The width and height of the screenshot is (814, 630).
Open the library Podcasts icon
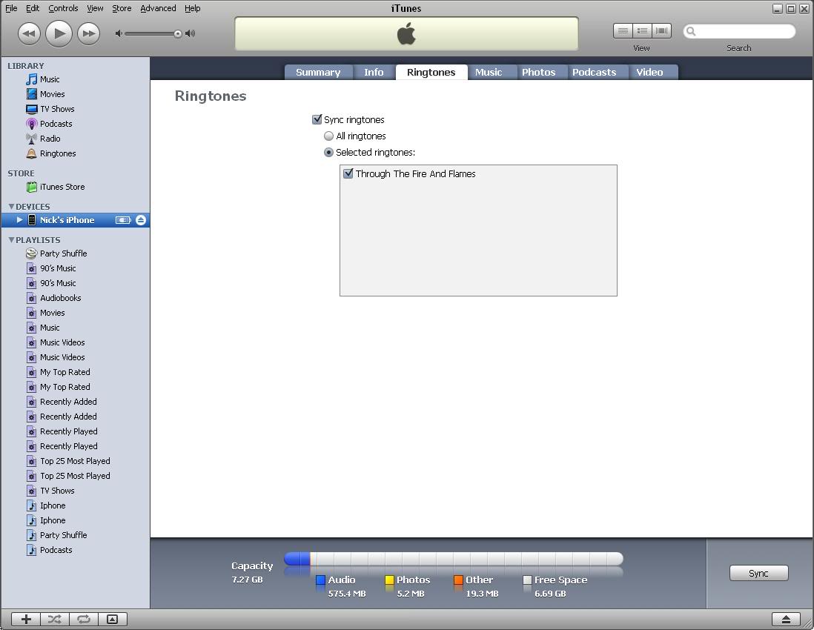pos(32,124)
